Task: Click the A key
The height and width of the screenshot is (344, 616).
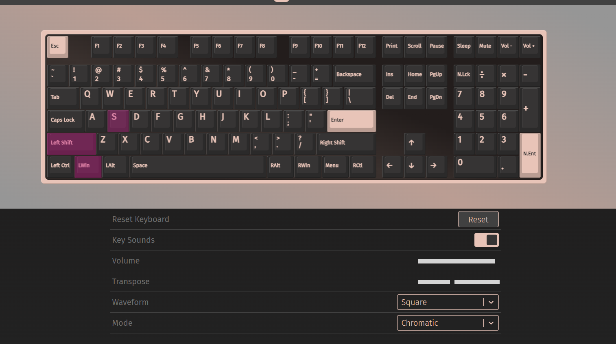Action: 96,121
